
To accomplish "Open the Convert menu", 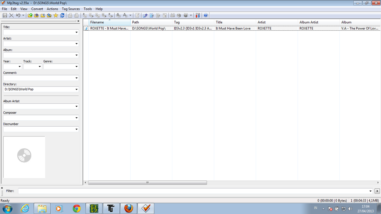I will pos(37,9).
